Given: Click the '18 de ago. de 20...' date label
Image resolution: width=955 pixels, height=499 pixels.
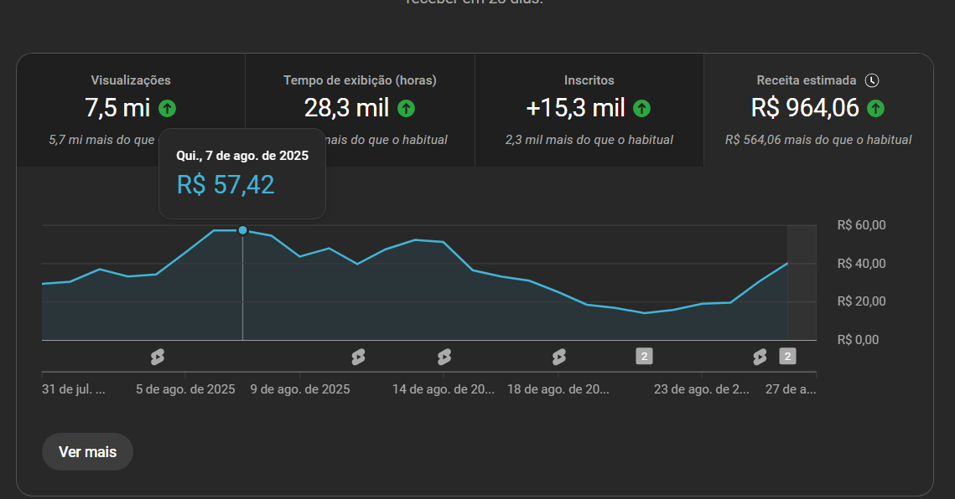Looking at the screenshot, I should click(558, 389).
